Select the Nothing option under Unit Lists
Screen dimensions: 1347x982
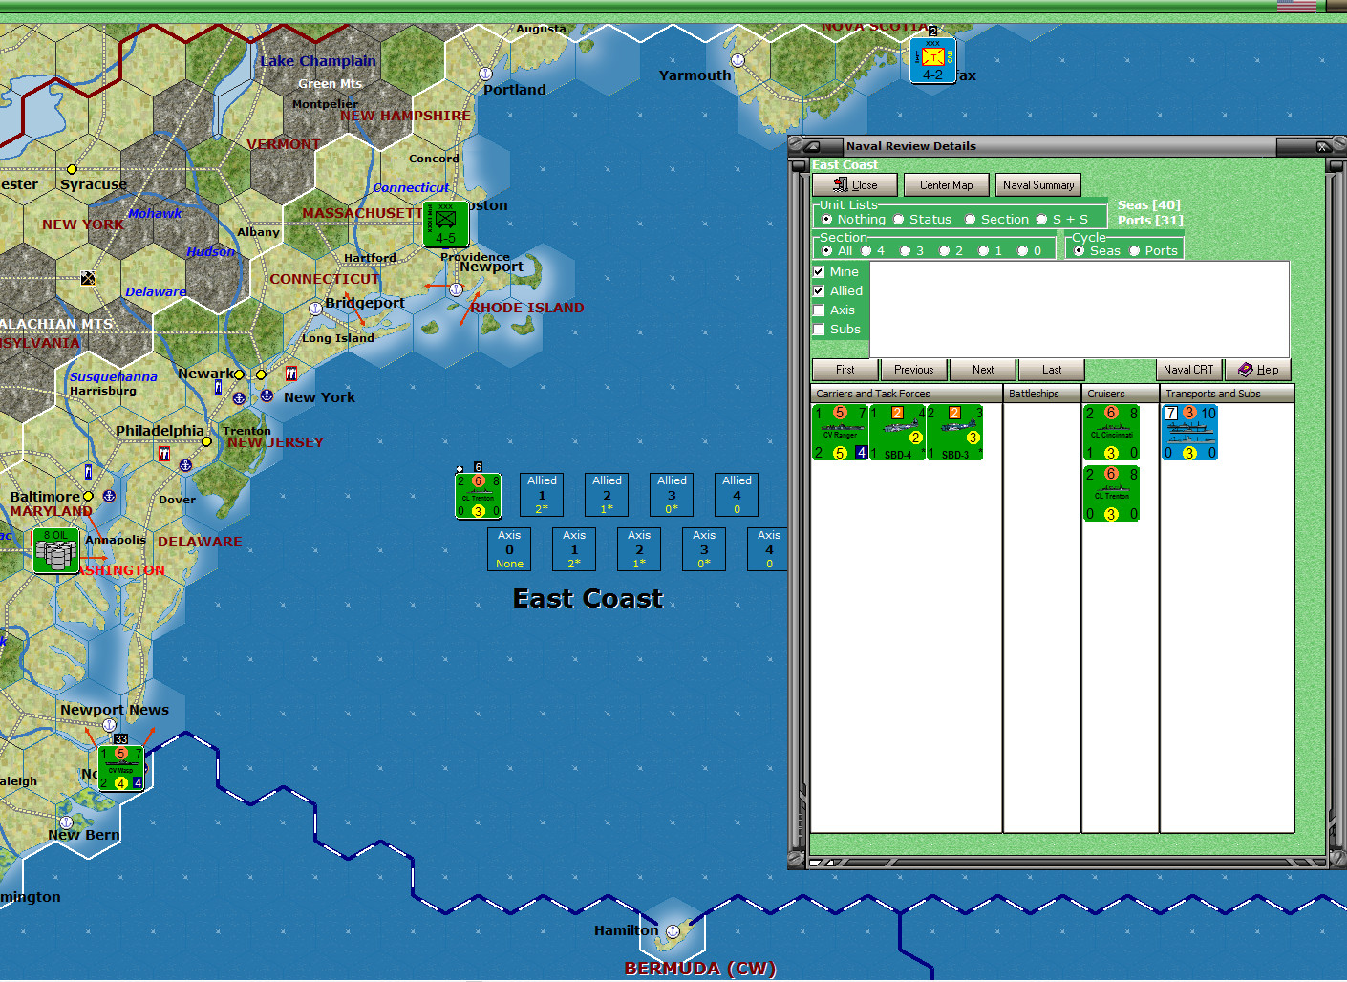pos(827,220)
